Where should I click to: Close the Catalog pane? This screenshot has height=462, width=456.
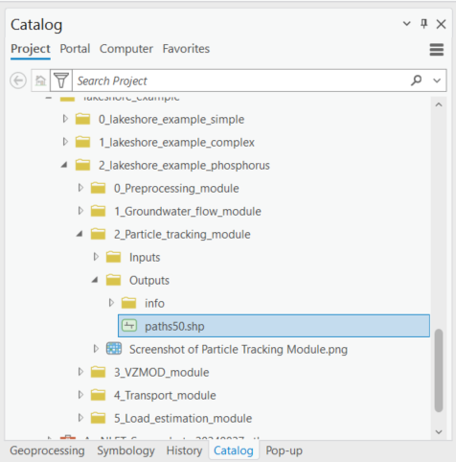(x=441, y=24)
